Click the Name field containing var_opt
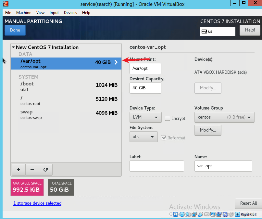Viewport: 262px width, 219px height. (223, 166)
